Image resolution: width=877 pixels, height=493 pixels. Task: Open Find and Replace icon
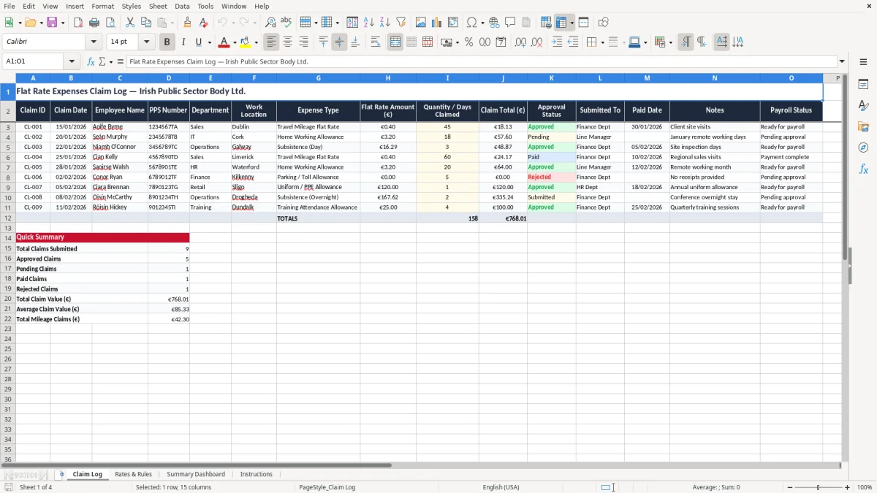coord(270,23)
